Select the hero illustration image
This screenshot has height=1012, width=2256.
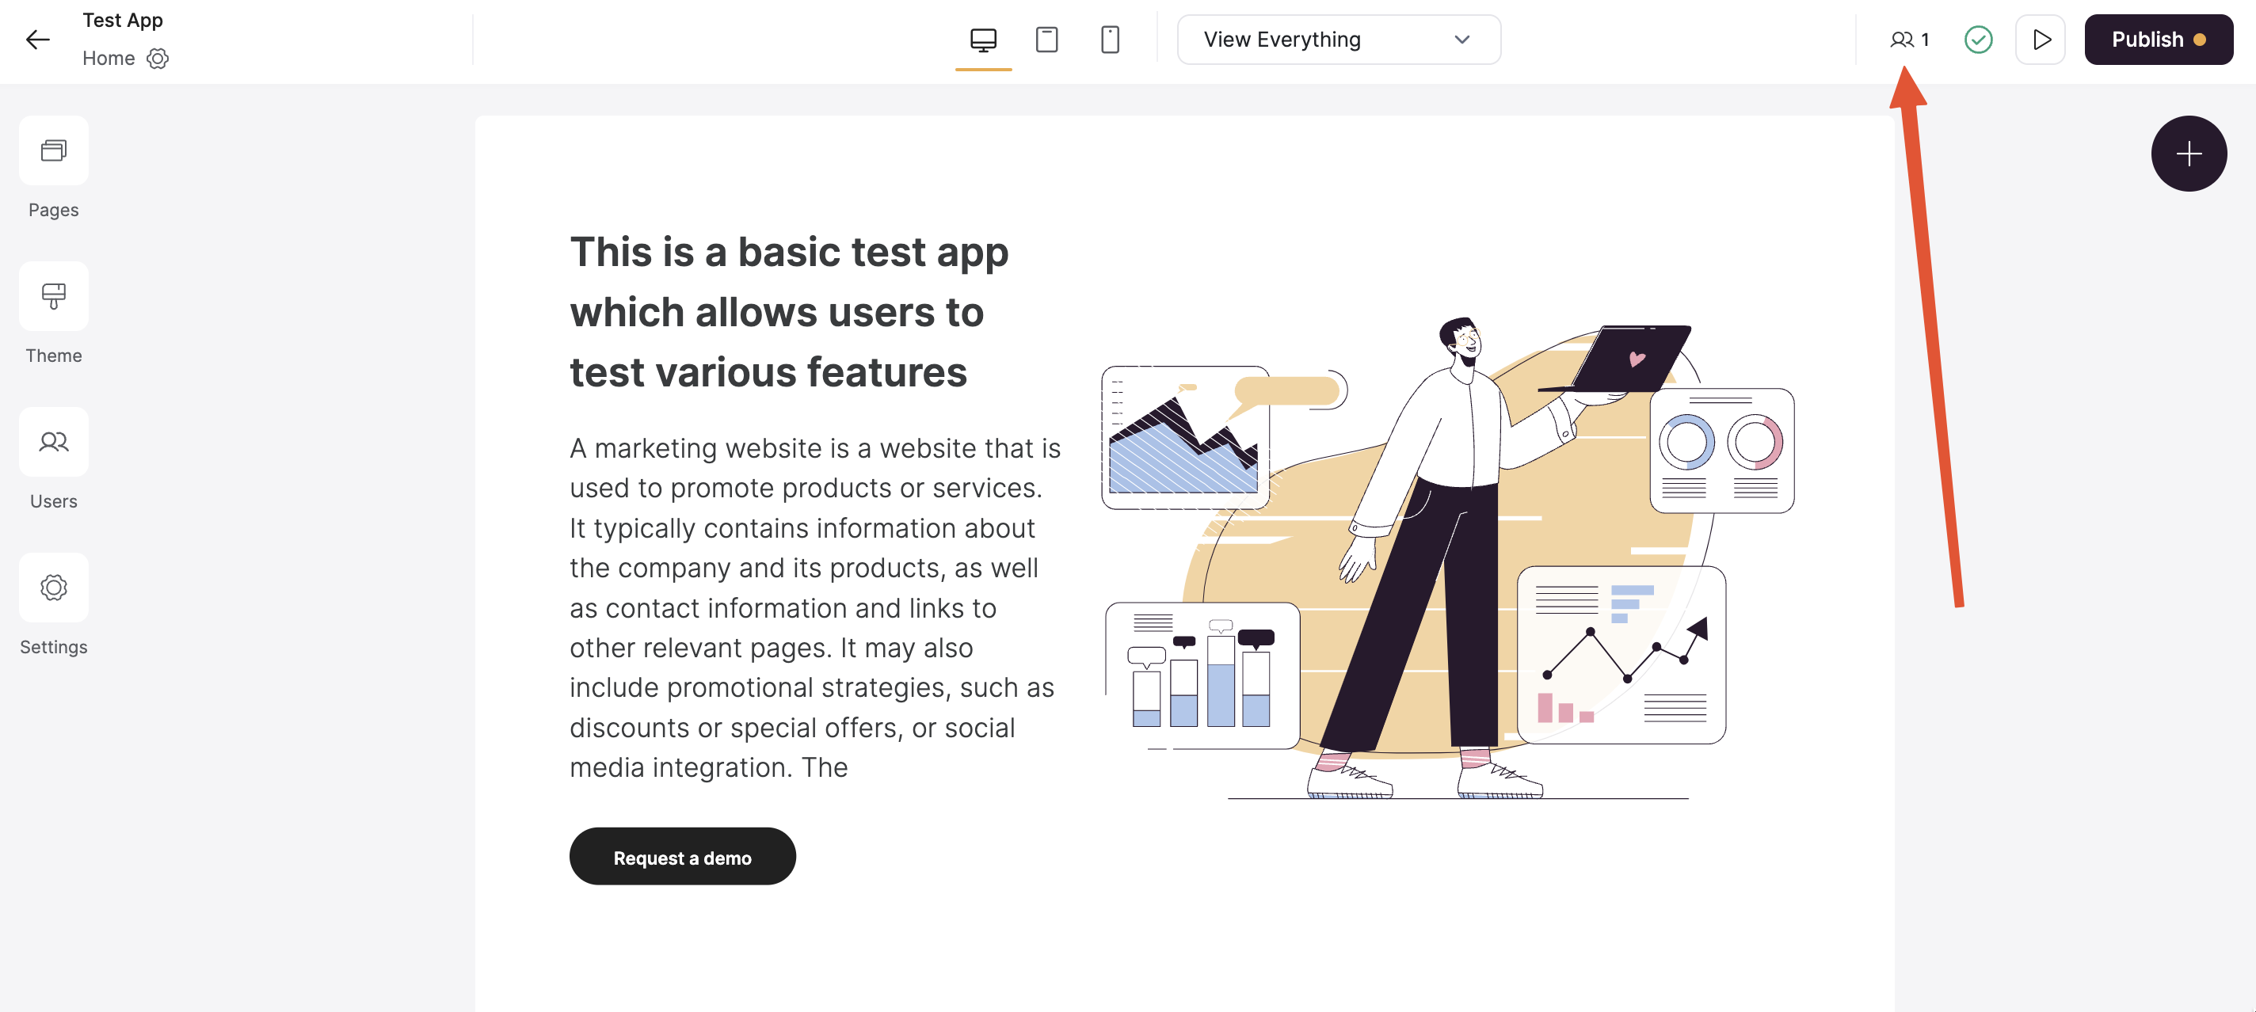1446,561
